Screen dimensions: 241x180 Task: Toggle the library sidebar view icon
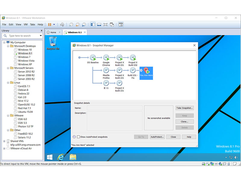(x=93, y=25)
